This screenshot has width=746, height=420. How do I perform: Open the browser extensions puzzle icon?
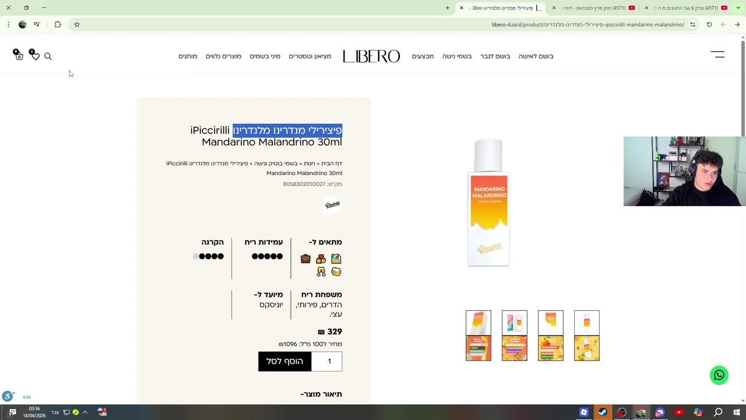[58, 24]
